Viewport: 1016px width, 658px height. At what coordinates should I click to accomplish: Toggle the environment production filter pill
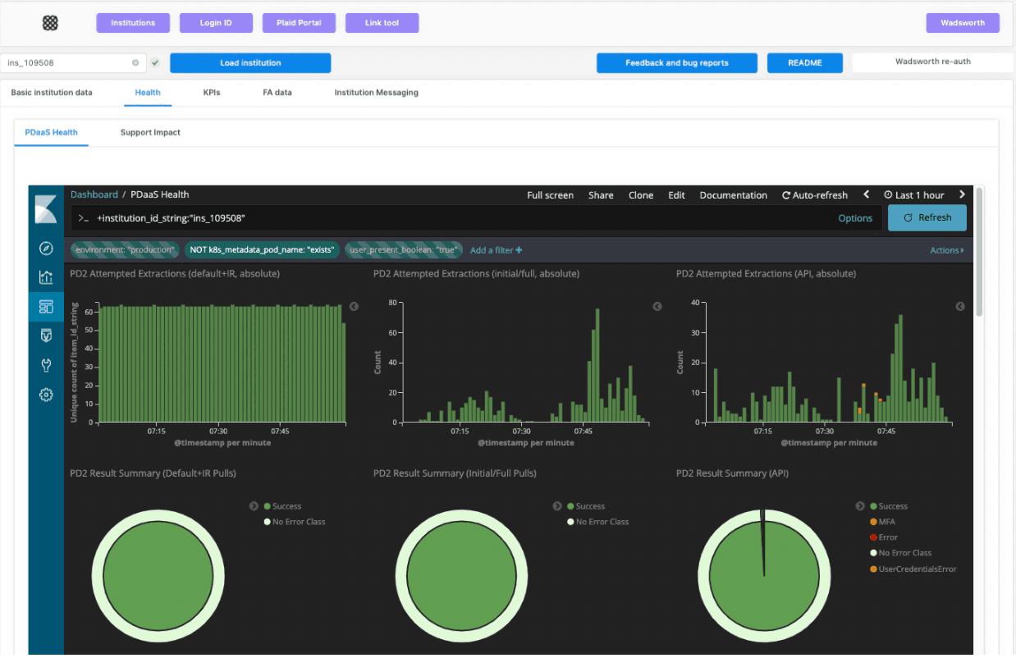(125, 250)
